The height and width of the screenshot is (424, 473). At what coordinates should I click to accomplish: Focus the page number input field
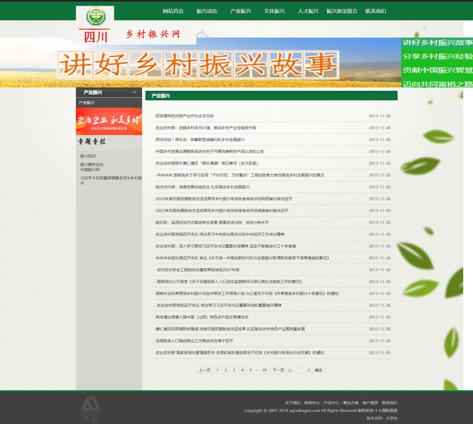coord(299,370)
